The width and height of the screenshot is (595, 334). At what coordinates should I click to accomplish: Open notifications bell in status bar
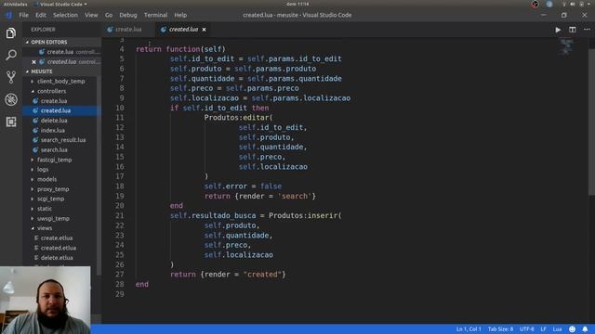pyautogui.click(x=585, y=329)
